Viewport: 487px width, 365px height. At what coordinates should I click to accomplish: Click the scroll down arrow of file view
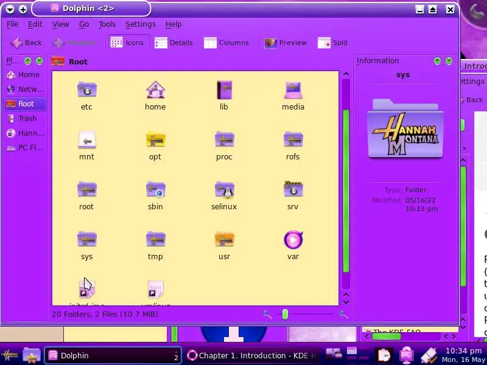tap(346, 302)
